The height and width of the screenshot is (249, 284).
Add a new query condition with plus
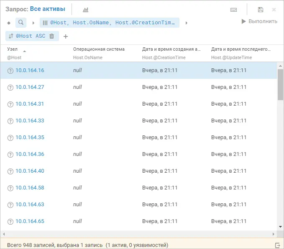pos(66,36)
